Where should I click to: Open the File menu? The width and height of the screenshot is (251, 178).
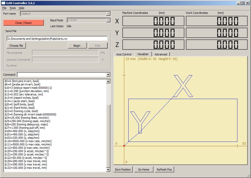4,8
